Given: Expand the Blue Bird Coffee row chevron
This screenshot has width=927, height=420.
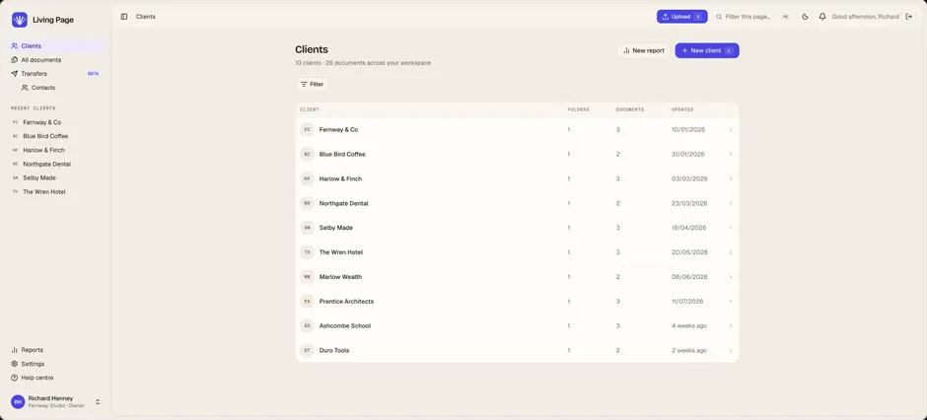Looking at the screenshot, I should 730,154.
